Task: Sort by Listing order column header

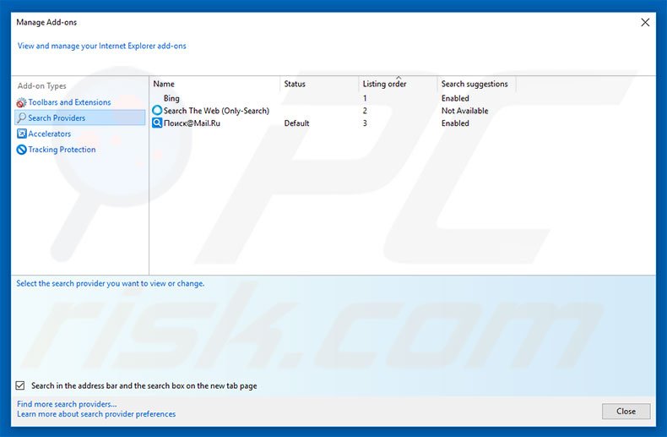Action: tap(385, 85)
